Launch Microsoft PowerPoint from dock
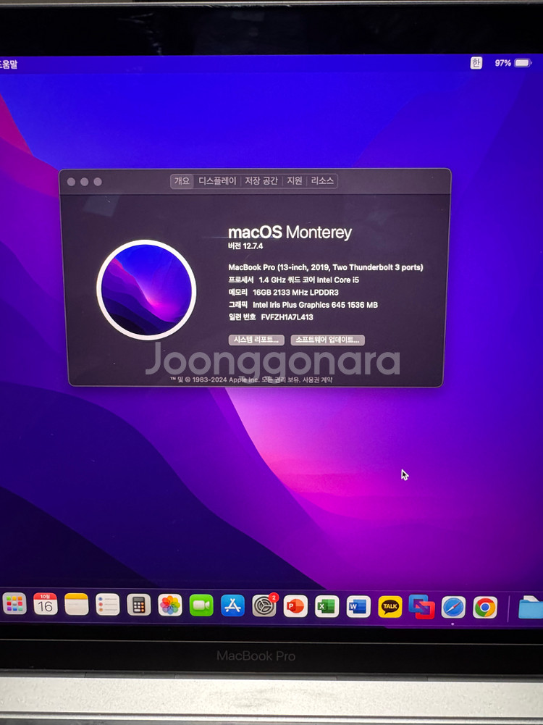 [295, 605]
